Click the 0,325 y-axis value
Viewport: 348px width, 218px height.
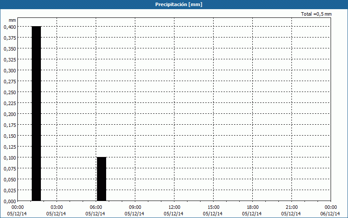(x=10, y=60)
